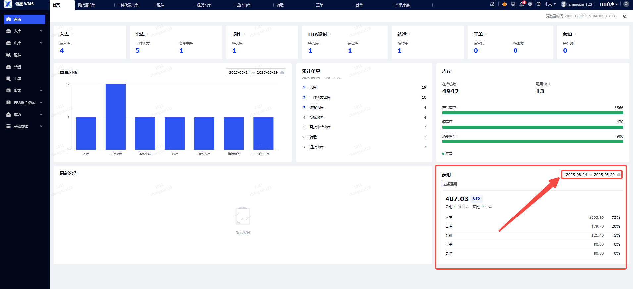Open the hexagon settings icon in header
The width and height of the screenshot is (633, 289).
coord(530,4)
